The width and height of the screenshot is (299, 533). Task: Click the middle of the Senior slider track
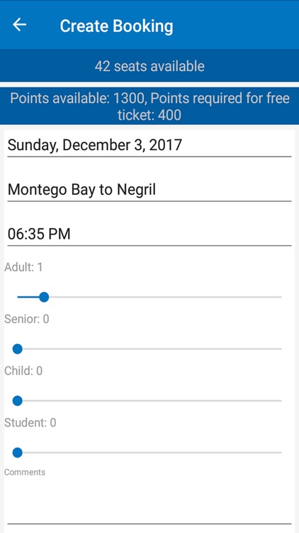[x=149, y=349]
